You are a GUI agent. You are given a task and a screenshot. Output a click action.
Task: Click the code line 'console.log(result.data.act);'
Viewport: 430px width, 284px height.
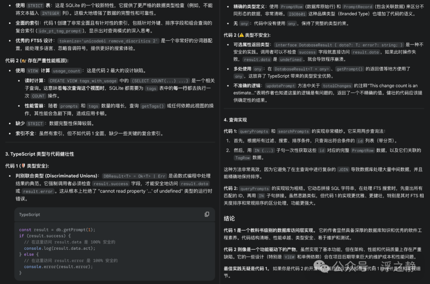click(x=60, y=248)
